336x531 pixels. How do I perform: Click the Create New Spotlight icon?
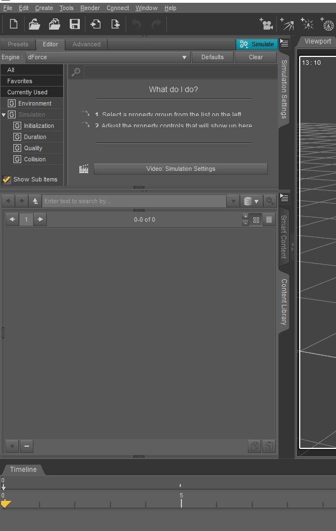coord(287,24)
